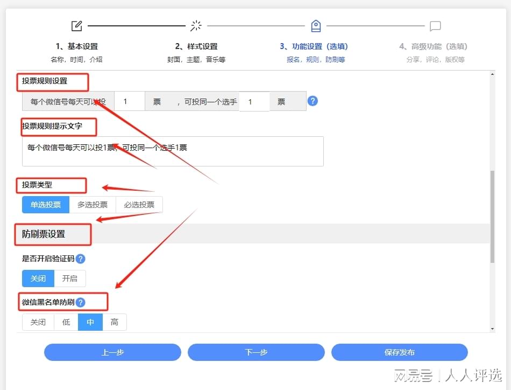Screen dimensions: 511x390
Task: Select 单选投票 vote type
Action: (46, 205)
